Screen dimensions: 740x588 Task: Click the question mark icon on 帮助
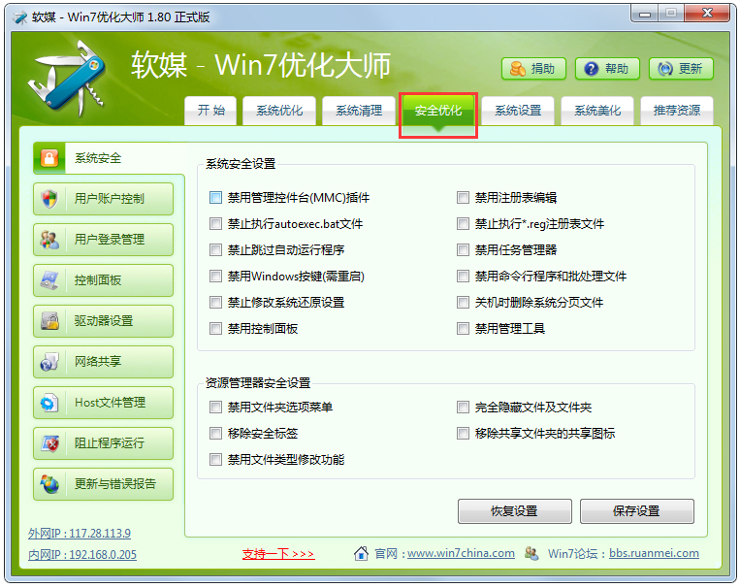(591, 69)
